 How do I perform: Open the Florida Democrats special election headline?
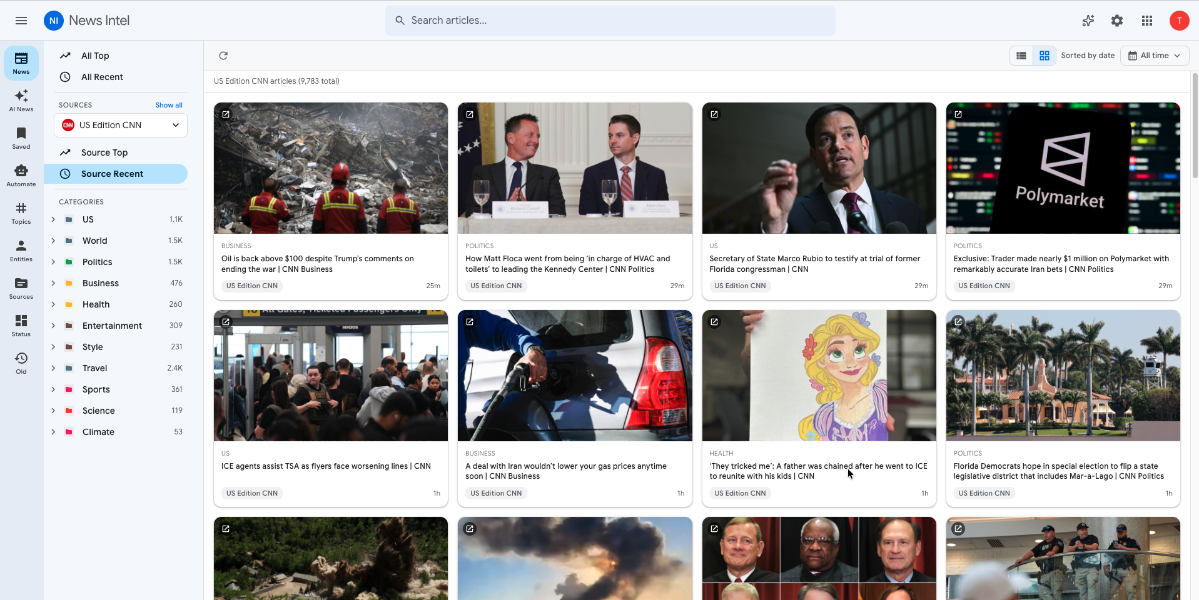pyautogui.click(x=1059, y=471)
